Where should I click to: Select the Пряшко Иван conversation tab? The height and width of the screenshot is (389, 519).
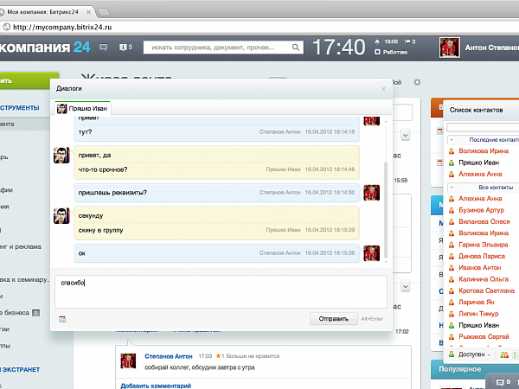coord(83,108)
